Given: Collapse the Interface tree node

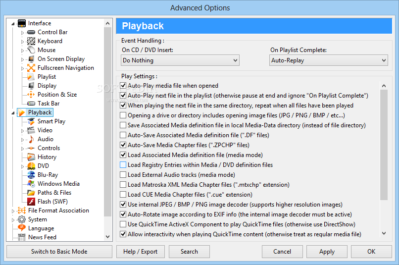Looking at the screenshot, I should pyautogui.click(x=13, y=24).
